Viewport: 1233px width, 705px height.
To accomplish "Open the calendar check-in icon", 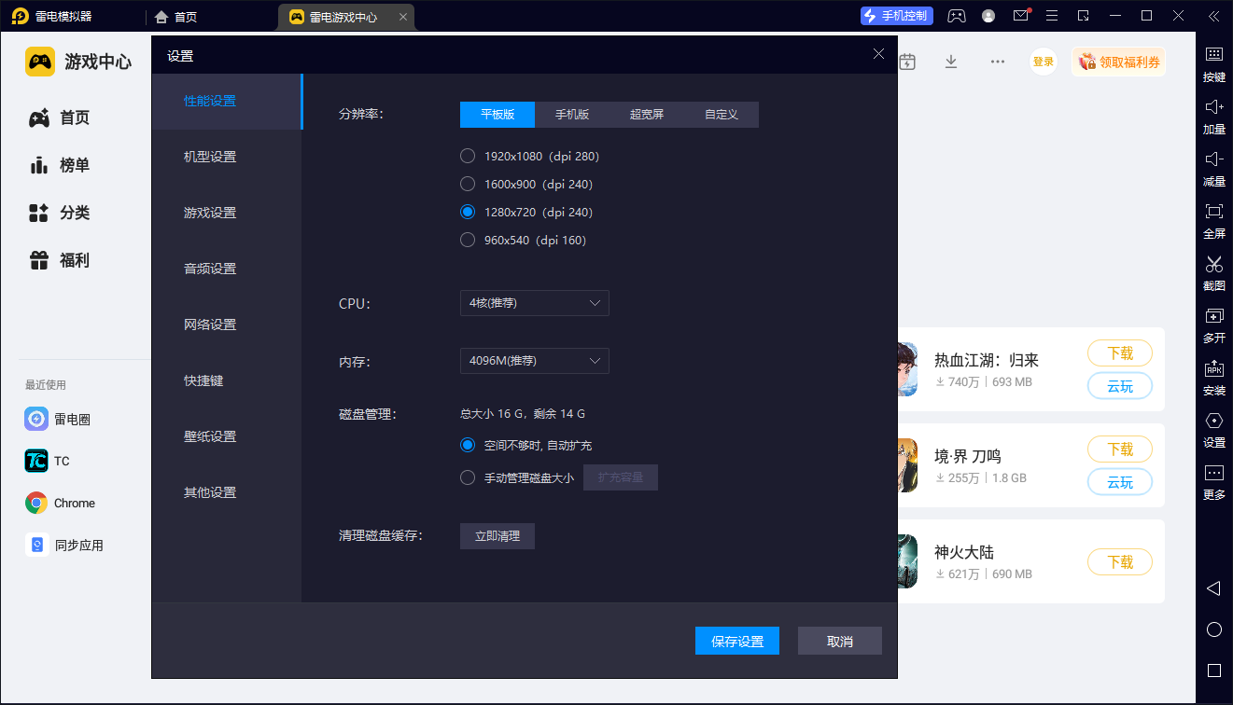I will [906, 62].
